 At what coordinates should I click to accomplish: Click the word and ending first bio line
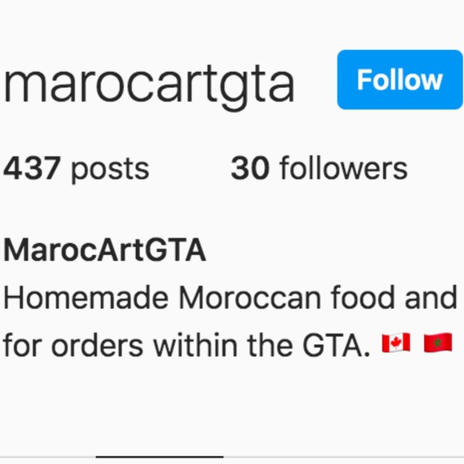point(431,298)
